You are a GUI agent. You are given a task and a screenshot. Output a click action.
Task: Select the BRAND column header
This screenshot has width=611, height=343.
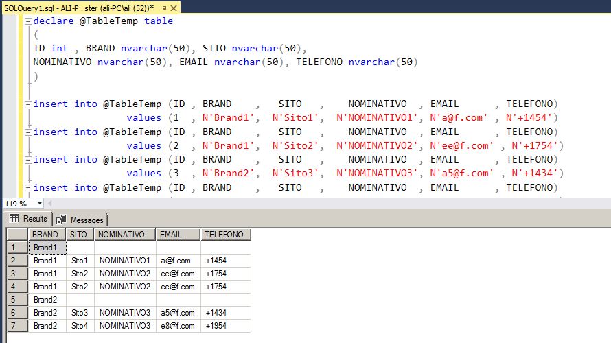tap(47, 235)
